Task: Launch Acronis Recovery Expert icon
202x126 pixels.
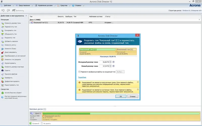Action: point(3,93)
